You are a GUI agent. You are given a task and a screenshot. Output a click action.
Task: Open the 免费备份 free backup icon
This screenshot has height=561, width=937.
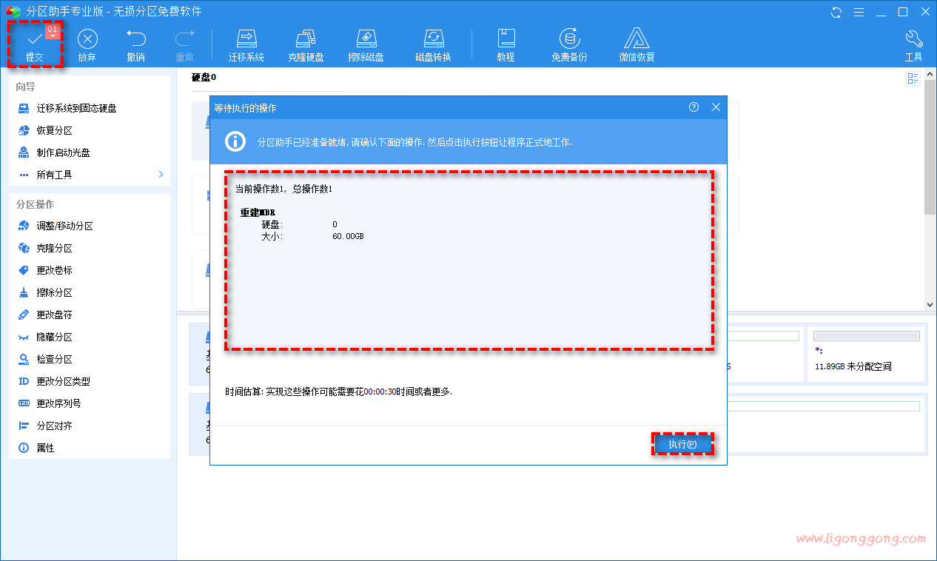[x=568, y=44]
